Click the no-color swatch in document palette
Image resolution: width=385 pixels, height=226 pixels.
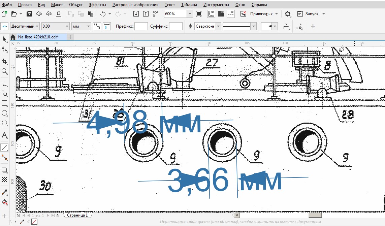point(34,222)
